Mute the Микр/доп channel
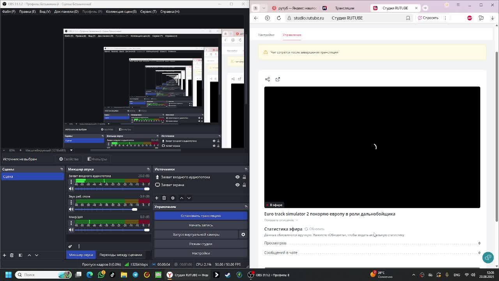This screenshot has width=499, height=281. tap(71, 230)
